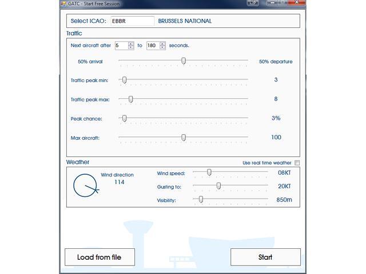The width and height of the screenshot is (366, 274).
Task: Increase the minimum seconds spinner up arrow
Action: click(x=131, y=43)
